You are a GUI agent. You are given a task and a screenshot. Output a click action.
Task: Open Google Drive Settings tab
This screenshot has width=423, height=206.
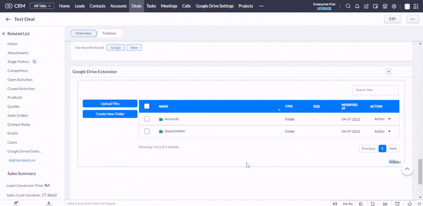215,6
